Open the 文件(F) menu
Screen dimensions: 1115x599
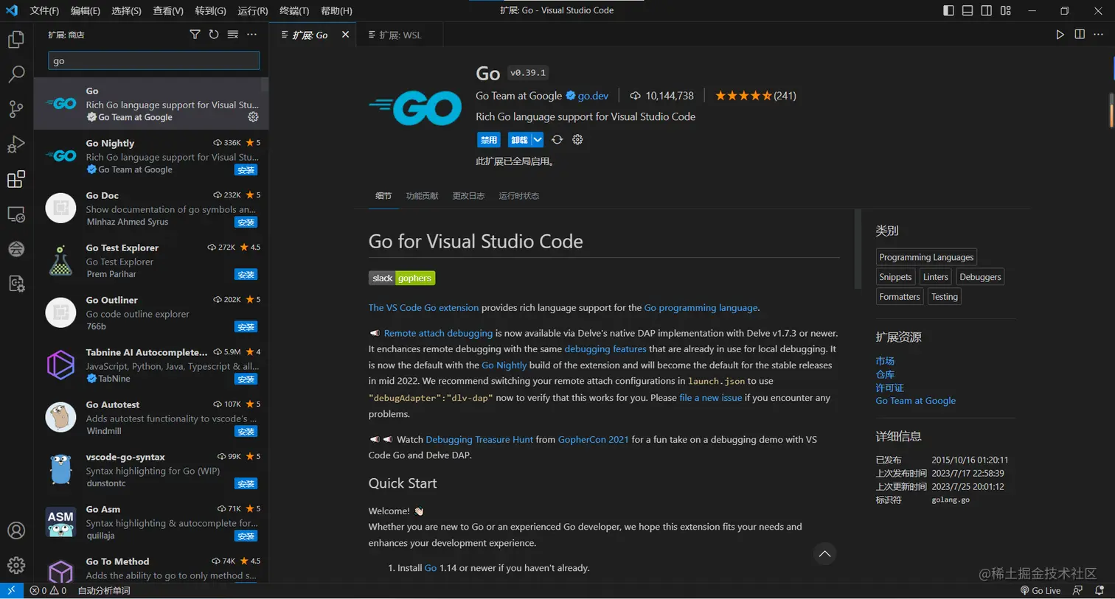[x=44, y=10]
